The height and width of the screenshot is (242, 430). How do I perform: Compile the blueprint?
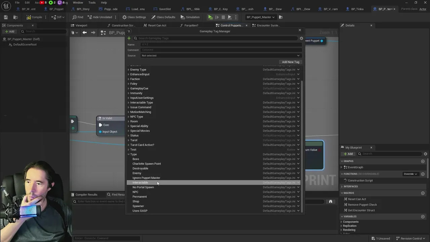click(x=35, y=17)
